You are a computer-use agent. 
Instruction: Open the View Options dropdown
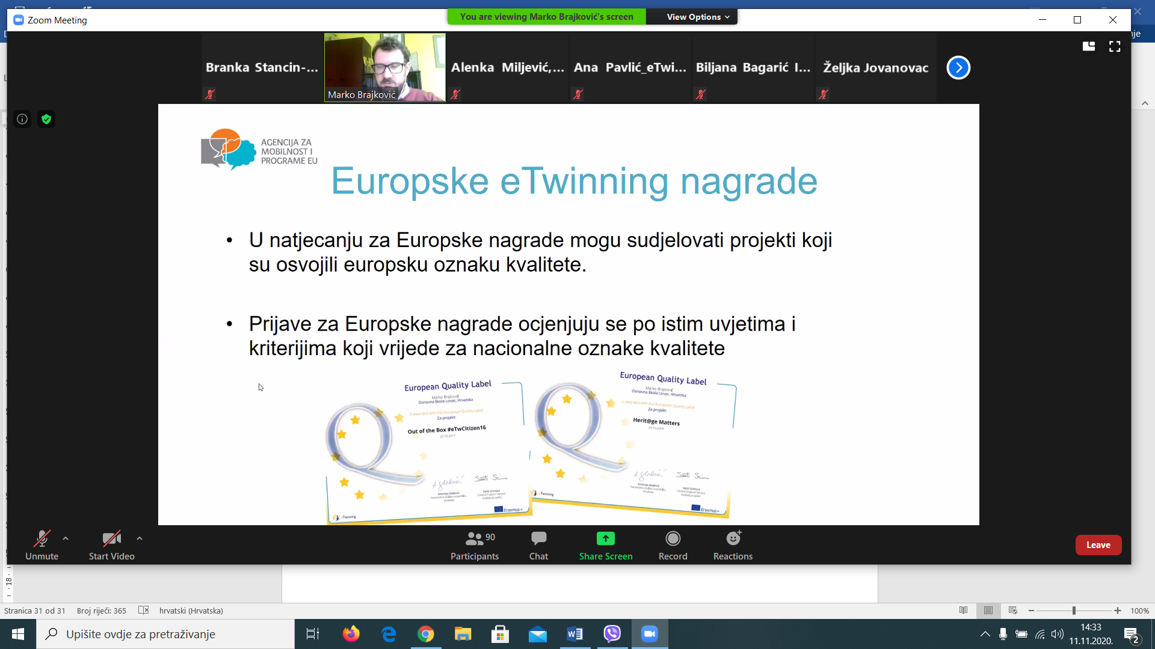click(x=698, y=17)
